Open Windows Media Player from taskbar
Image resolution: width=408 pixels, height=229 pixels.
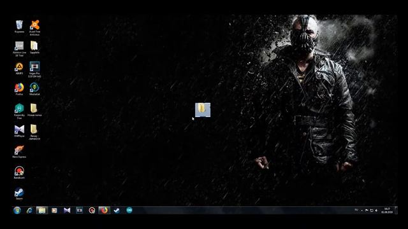click(x=54, y=211)
